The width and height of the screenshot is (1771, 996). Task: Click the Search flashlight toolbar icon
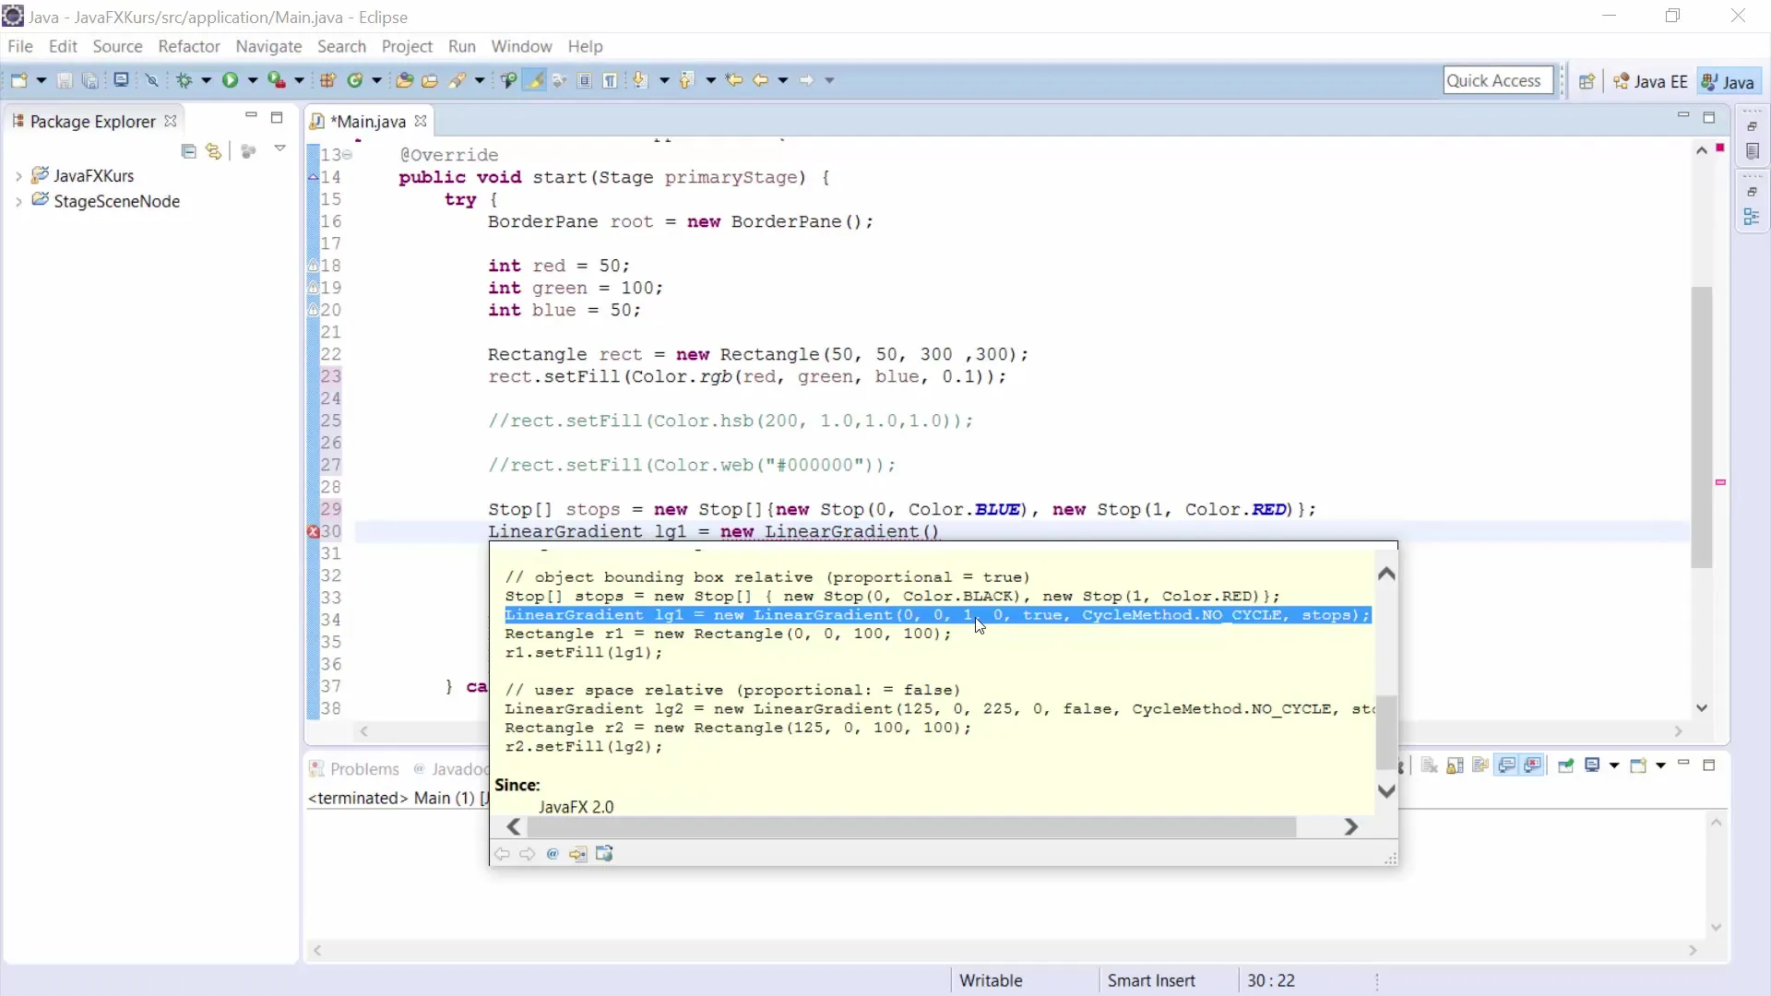click(x=458, y=80)
